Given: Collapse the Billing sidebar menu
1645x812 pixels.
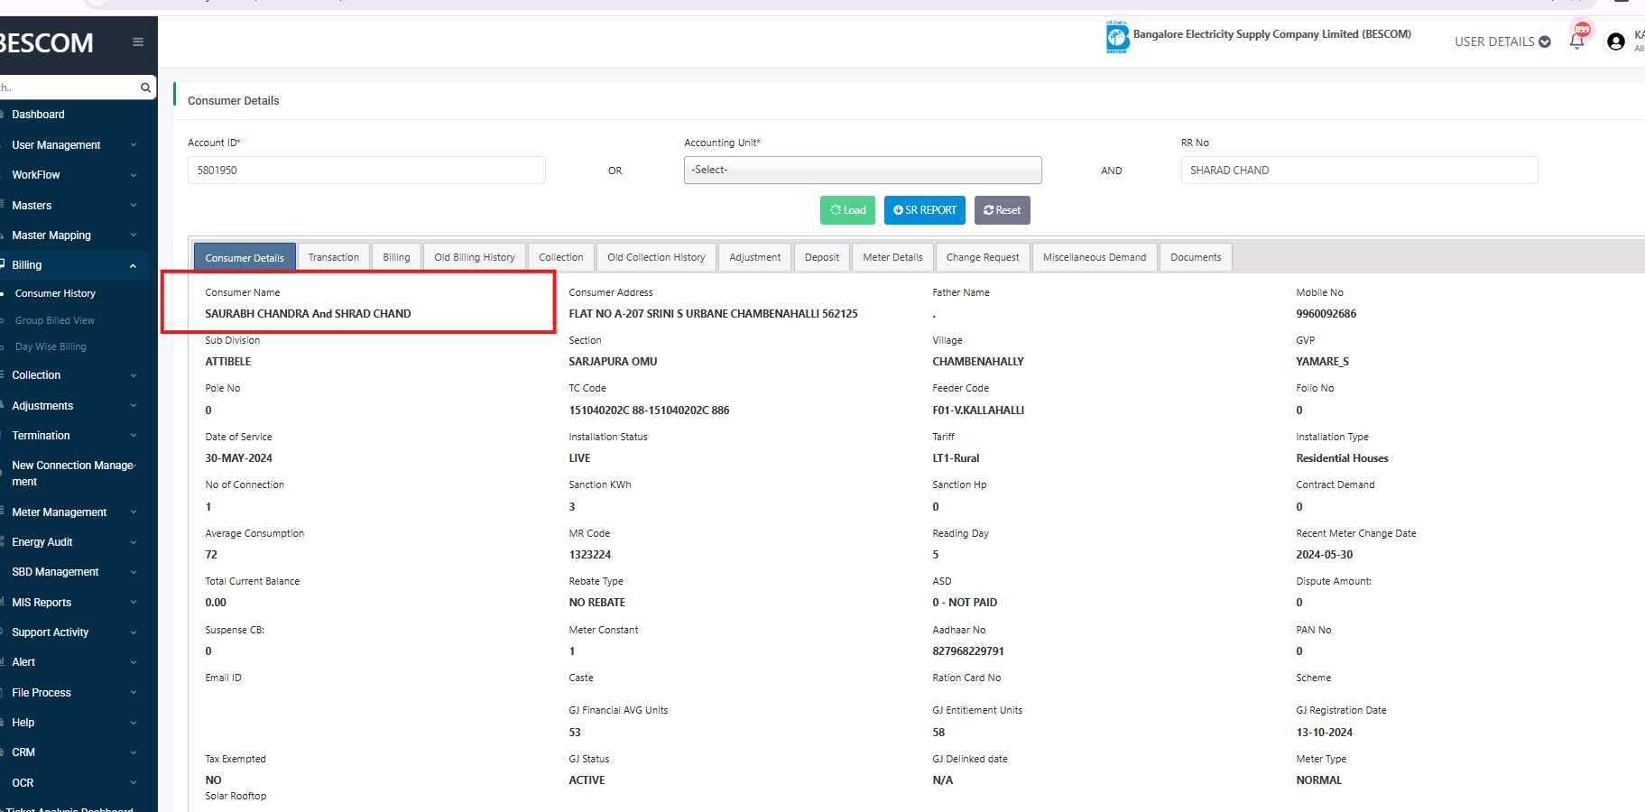Looking at the screenshot, I should point(74,265).
